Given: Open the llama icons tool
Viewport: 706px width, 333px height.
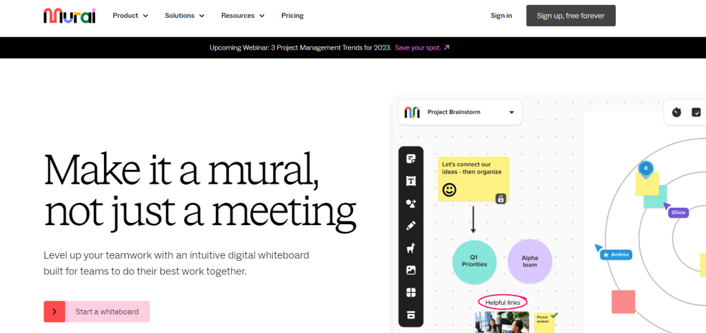Looking at the screenshot, I should pyautogui.click(x=411, y=248).
